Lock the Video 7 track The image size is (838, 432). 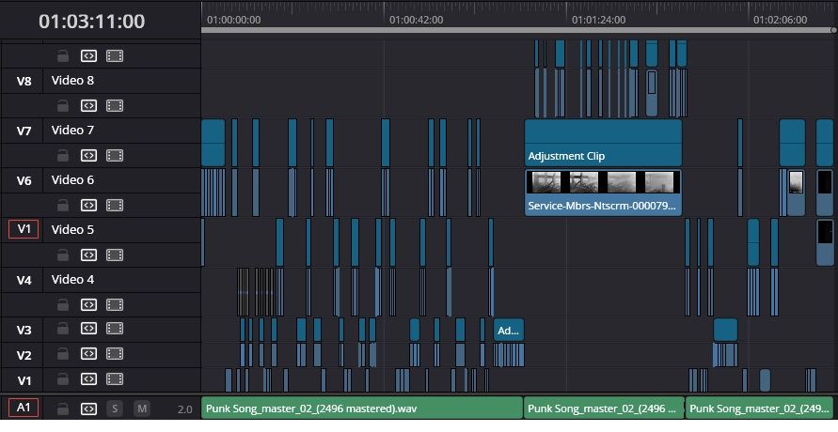tap(63, 155)
